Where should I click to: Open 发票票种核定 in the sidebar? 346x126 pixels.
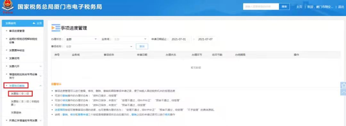[x=17, y=50]
